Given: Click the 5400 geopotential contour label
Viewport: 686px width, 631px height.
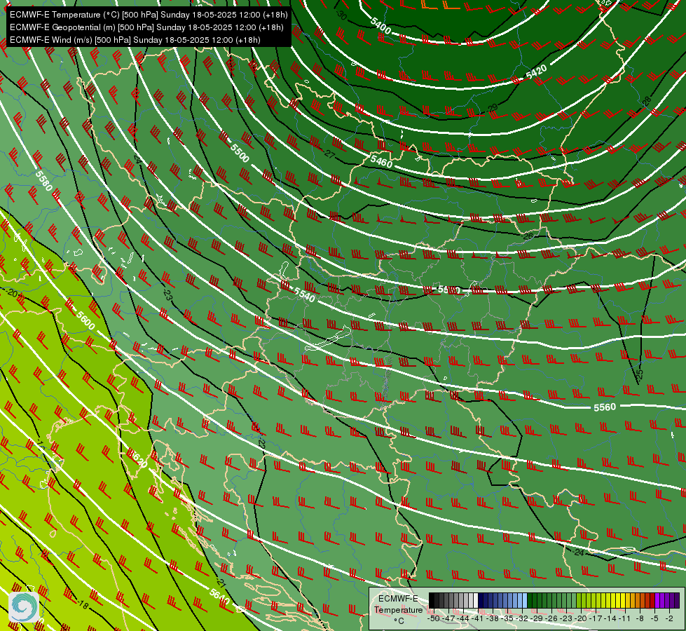Looking at the screenshot, I should tap(380, 25).
